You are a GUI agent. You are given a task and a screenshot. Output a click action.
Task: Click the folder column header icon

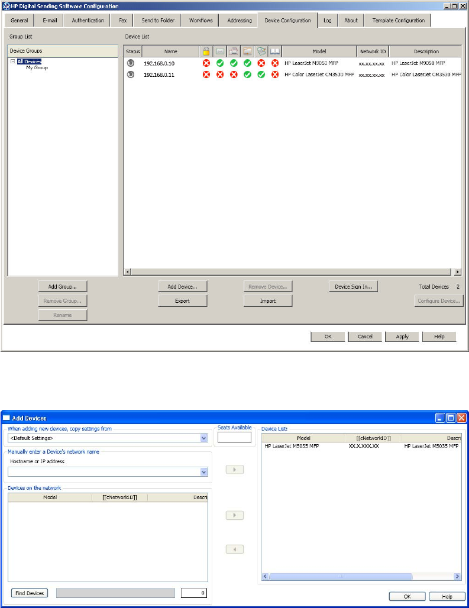pos(247,51)
